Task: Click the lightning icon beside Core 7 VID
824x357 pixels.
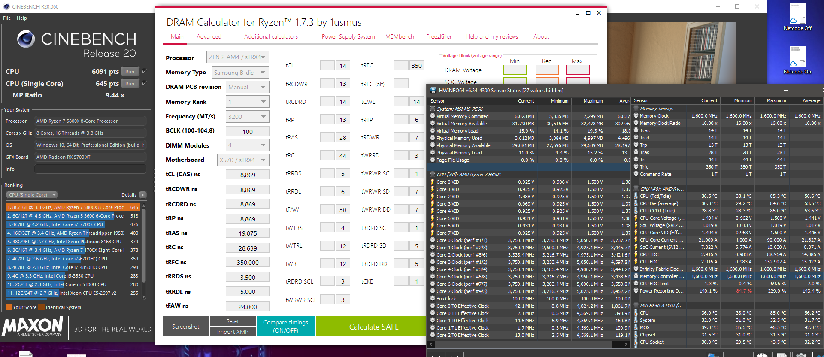Action: 433,233
